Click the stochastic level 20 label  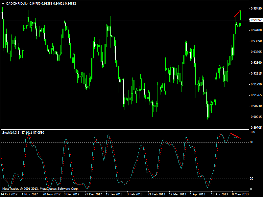[251, 179]
